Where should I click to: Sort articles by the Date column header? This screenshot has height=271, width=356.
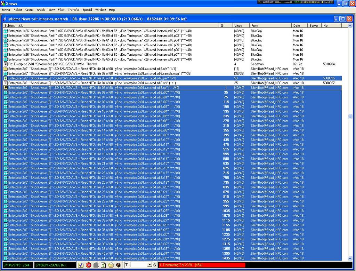tap(299, 25)
